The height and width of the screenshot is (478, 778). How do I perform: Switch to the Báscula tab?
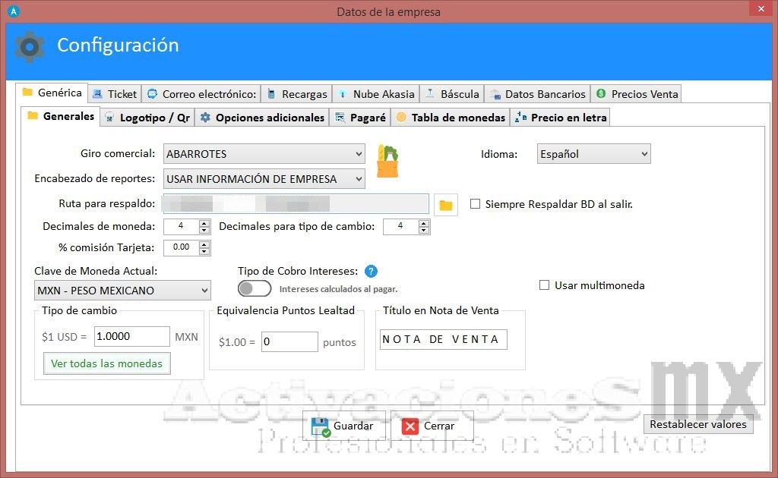[x=452, y=94]
